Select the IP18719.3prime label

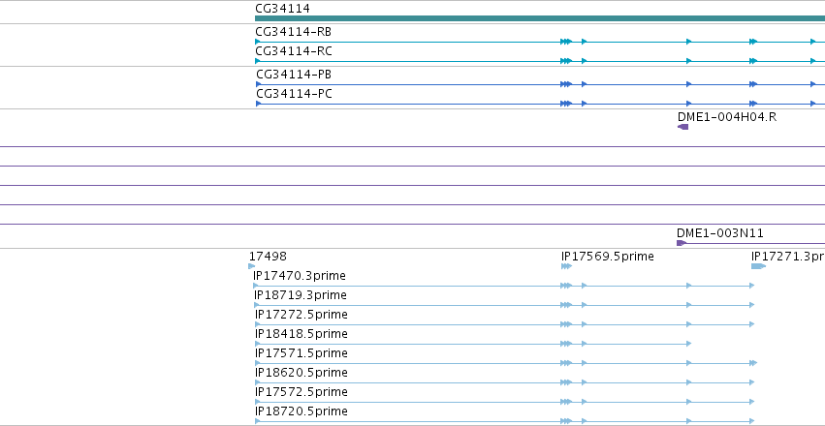pos(301,295)
